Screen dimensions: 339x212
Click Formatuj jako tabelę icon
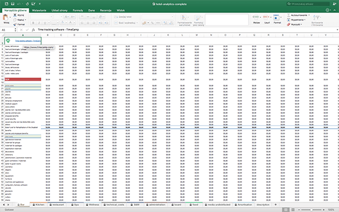[197, 18]
